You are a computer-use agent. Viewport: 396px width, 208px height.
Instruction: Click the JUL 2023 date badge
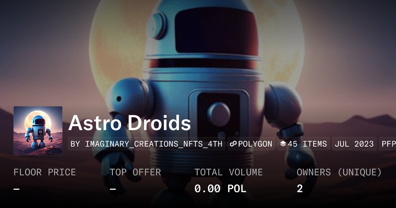point(354,144)
